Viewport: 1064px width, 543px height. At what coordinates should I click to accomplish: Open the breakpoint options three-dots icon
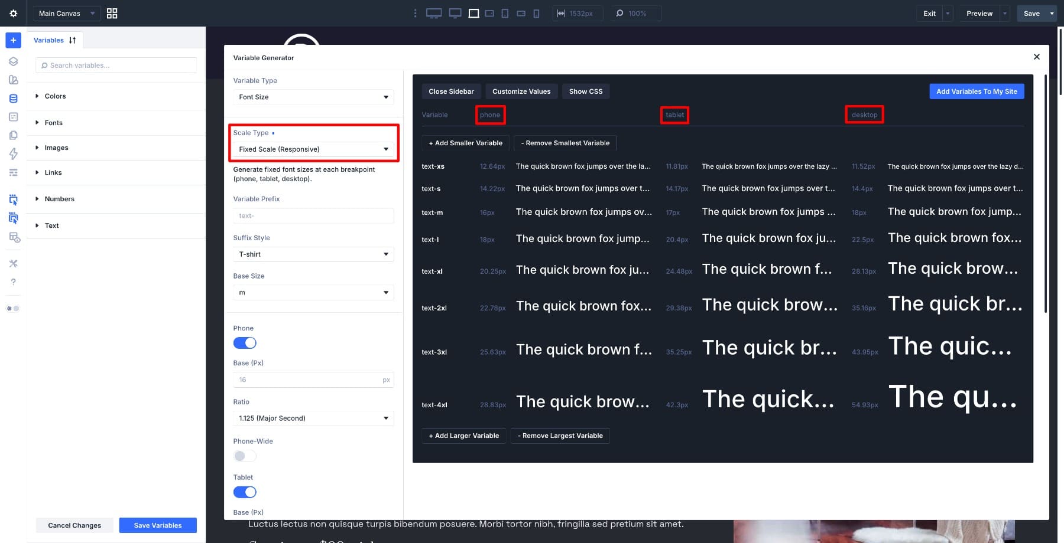point(415,13)
